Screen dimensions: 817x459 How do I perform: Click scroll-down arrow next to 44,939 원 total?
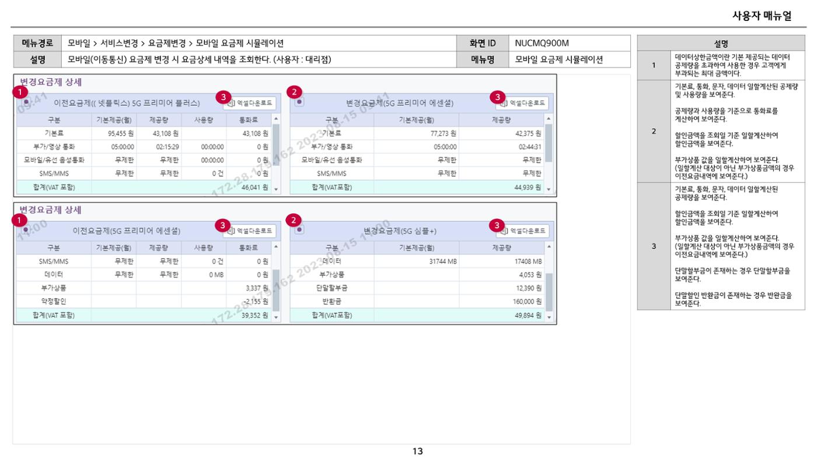[x=549, y=189]
